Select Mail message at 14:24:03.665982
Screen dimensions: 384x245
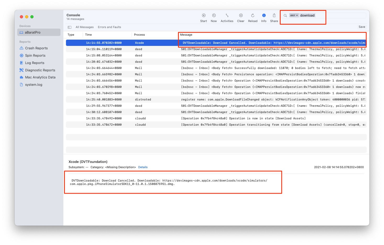(216, 74)
